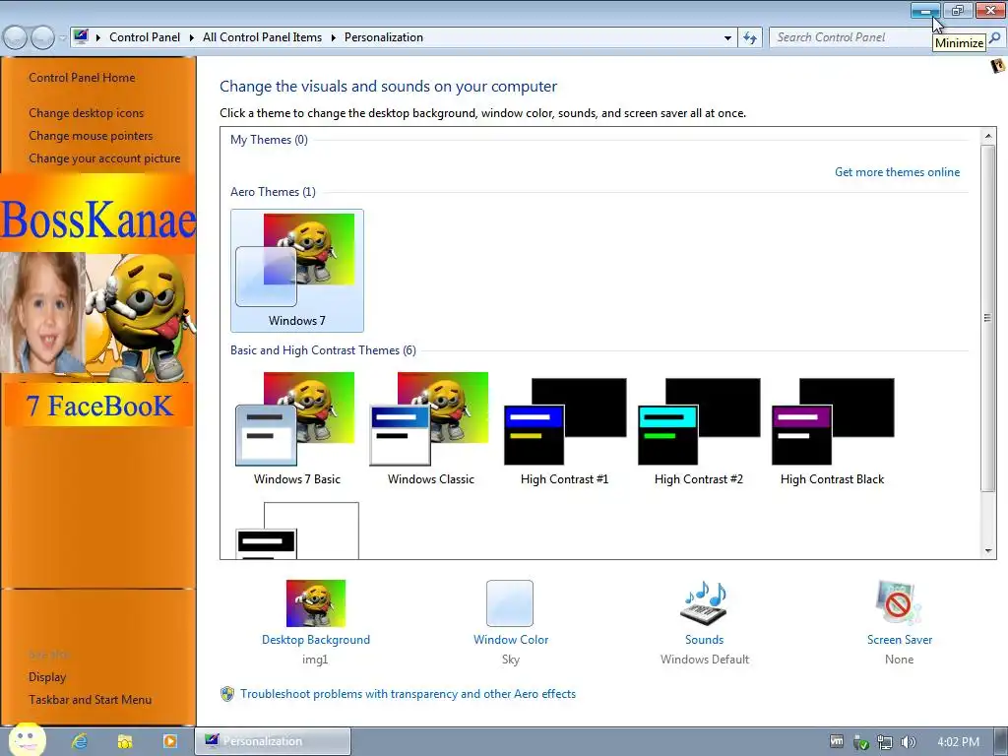Click the theme list scroll up arrow
This screenshot has height=756, width=1008.
point(988,136)
